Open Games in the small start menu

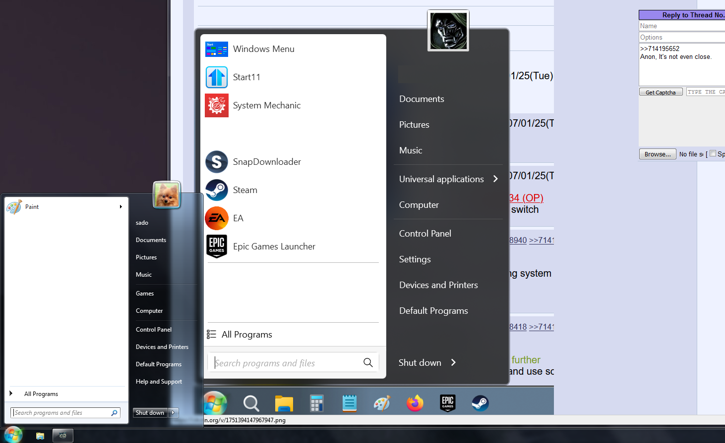click(x=145, y=294)
